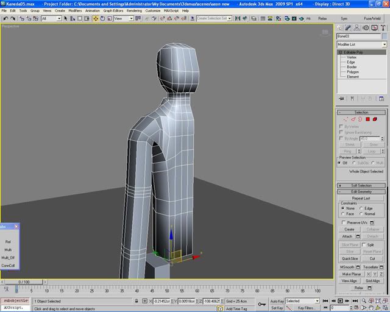Choose SubObj preview selection option
The image size is (390, 312).
pyautogui.click(x=355, y=163)
